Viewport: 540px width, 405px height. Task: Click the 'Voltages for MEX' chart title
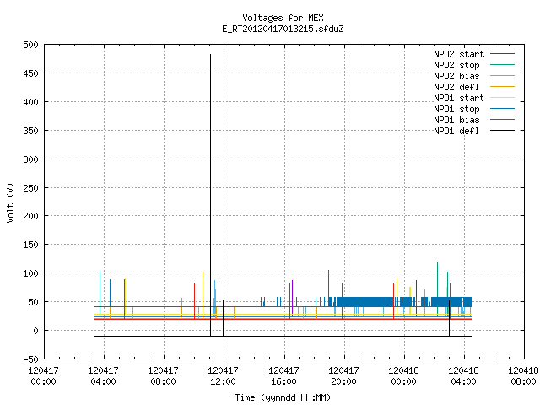pyautogui.click(x=283, y=18)
